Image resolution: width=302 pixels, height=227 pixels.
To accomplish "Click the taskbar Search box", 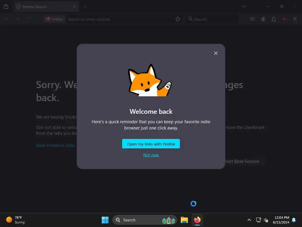I will point(145,220).
